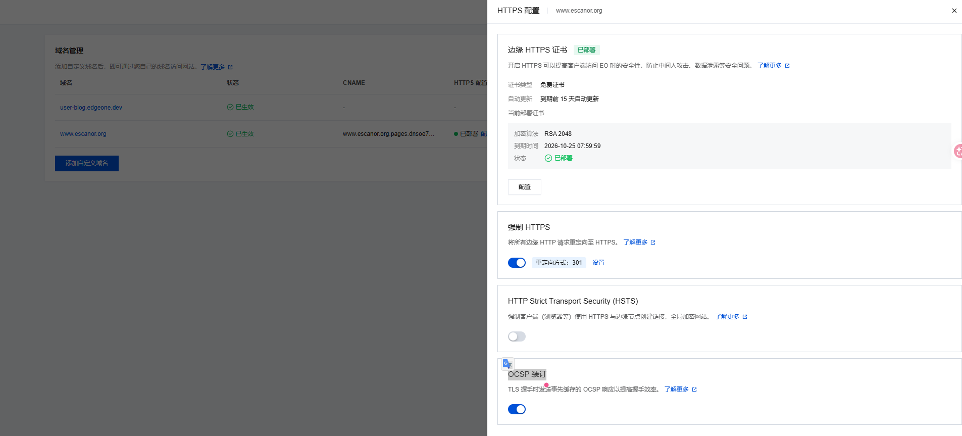This screenshot has width=962, height=436.
Task: Click external-link icon beside HSTS 了解更多
Action: [745, 317]
